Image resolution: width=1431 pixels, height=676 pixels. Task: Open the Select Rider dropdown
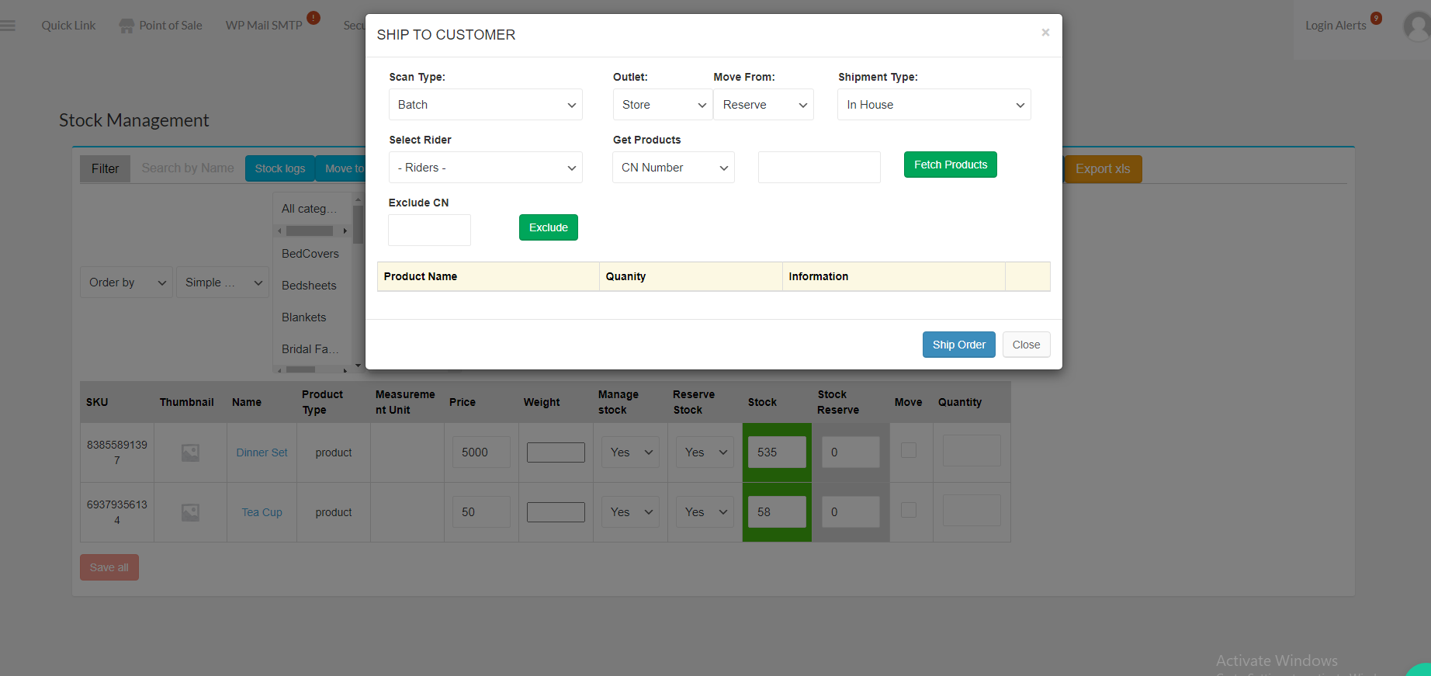[485, 168]
